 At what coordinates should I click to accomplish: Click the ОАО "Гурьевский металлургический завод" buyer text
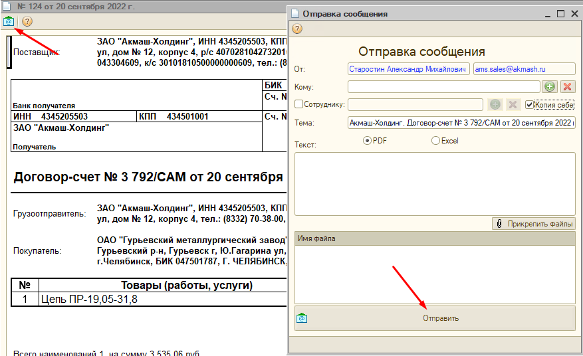[x=191, y=240]
